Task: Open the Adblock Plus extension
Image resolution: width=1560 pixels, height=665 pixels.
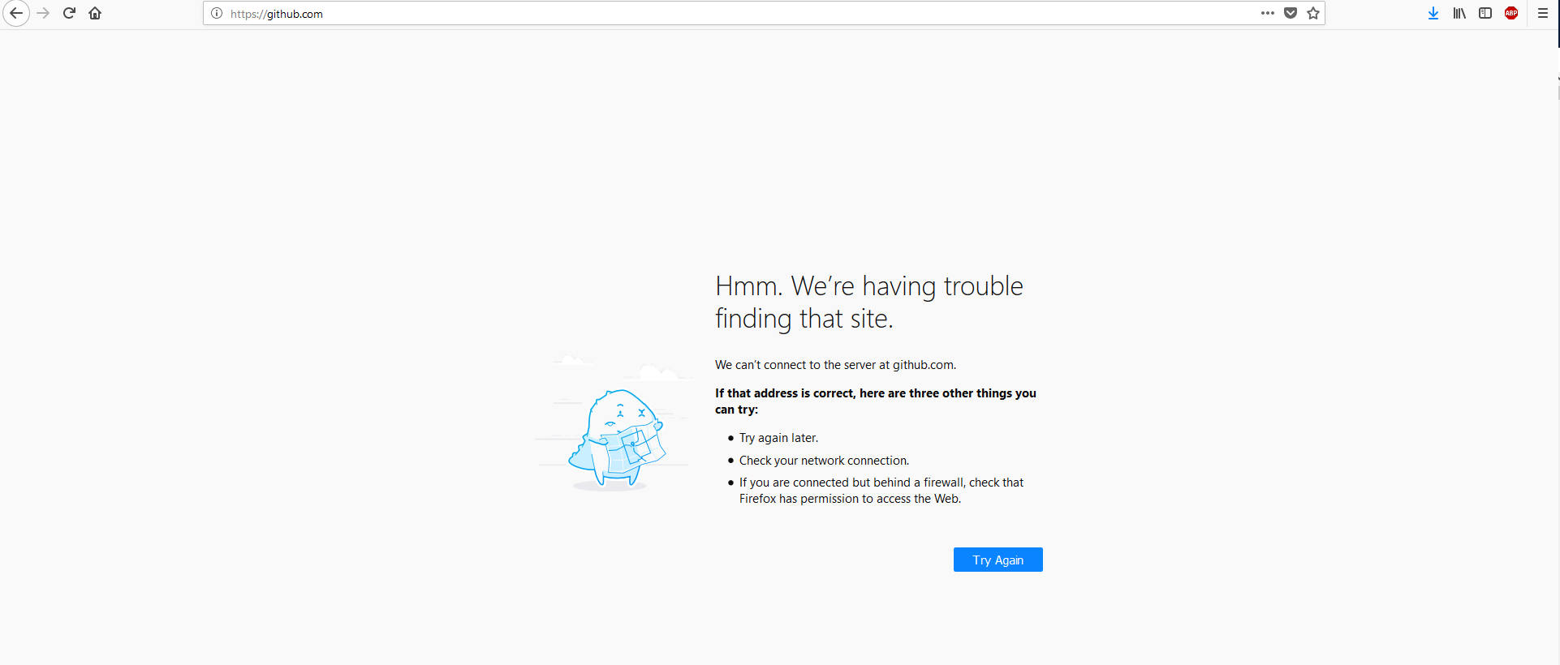Action: [1511, 13]
